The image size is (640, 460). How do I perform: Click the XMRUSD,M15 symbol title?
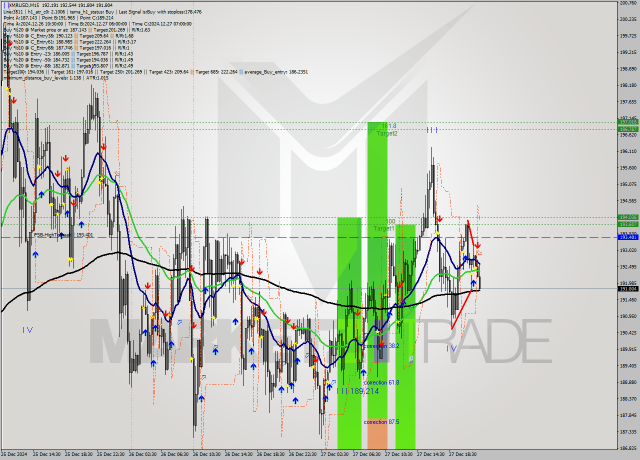click(x=25, y=5)
